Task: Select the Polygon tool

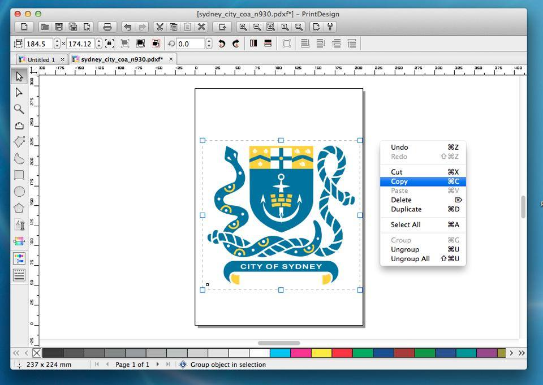Action: click(19, 208)
